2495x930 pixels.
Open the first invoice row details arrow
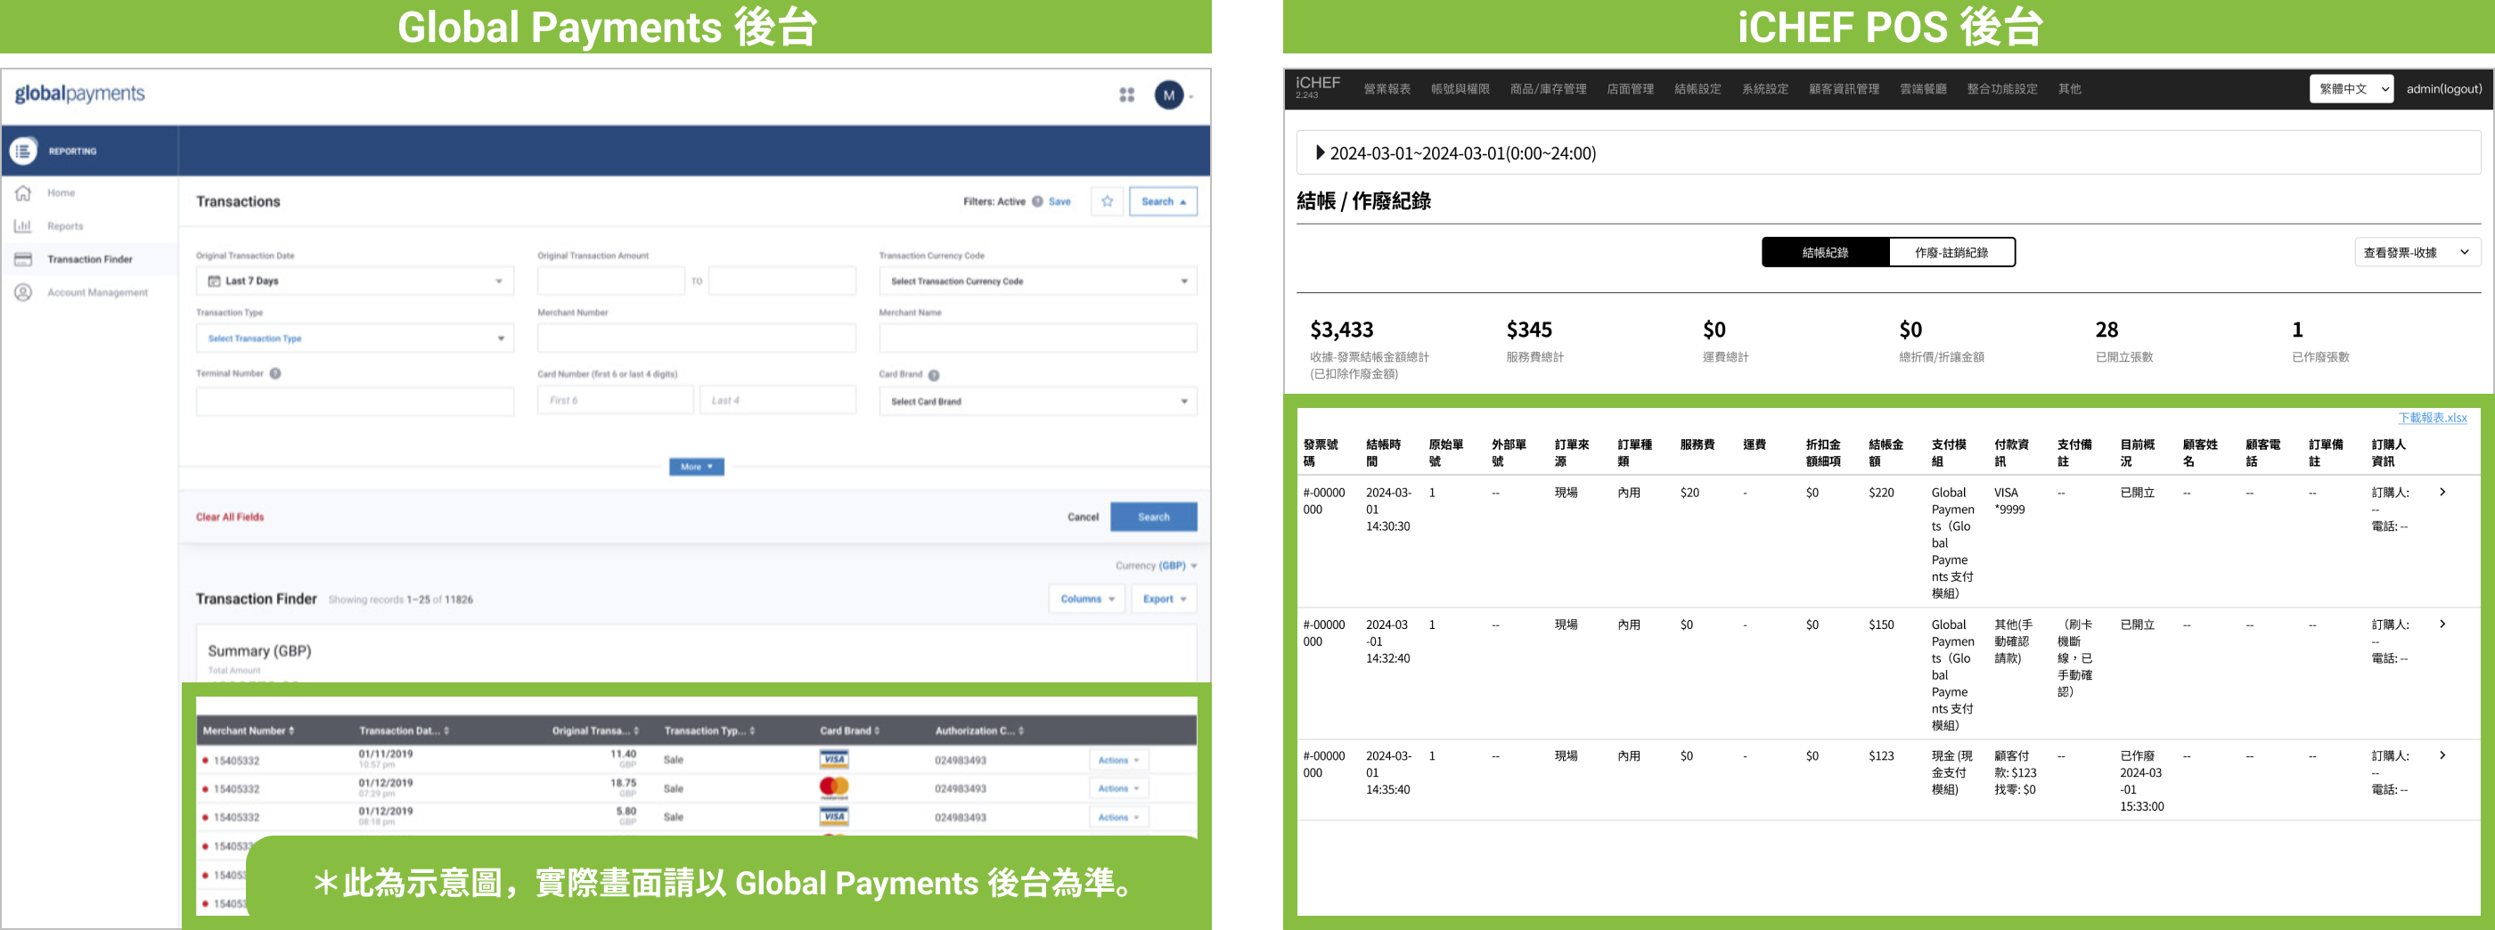click(x=2442, y=492)
